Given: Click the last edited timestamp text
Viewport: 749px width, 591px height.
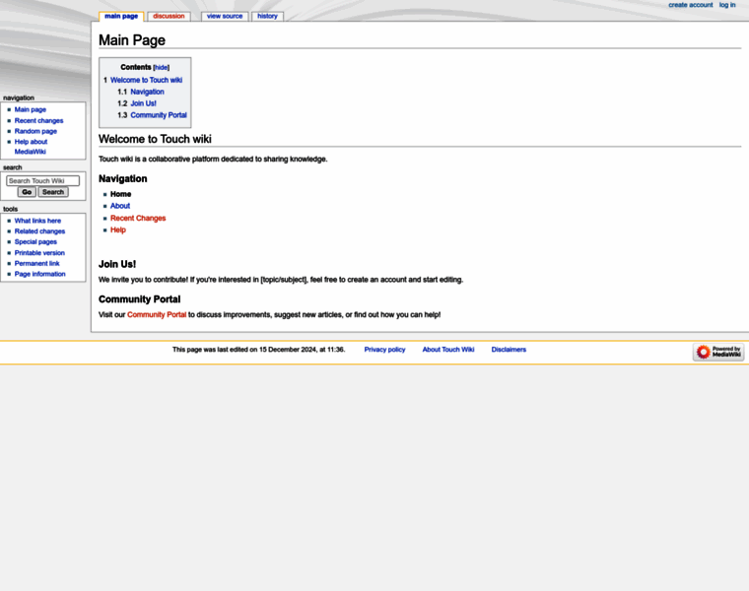Looking at the screenshot, I should 258,350.
